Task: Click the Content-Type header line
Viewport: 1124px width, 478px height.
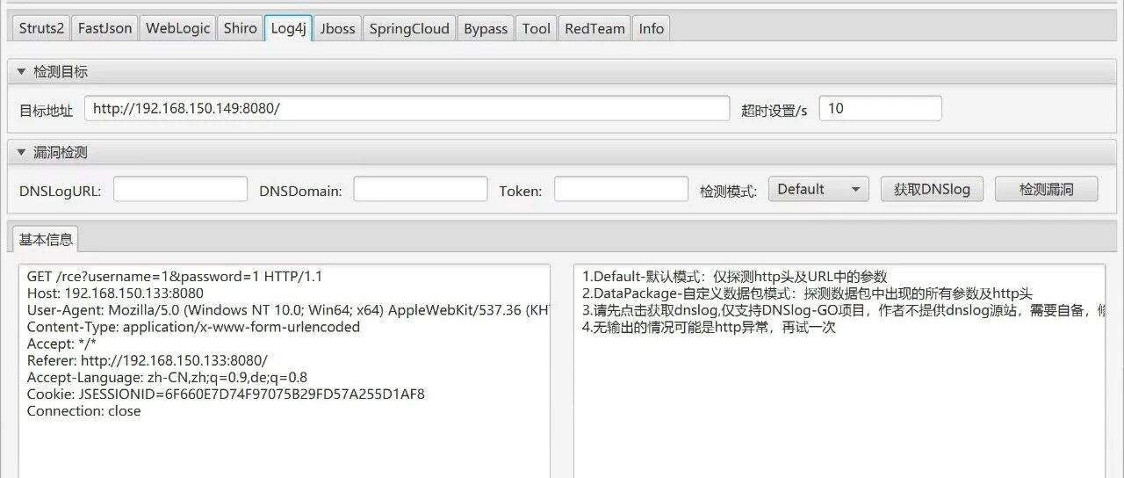Action: (x=193, y=327)
